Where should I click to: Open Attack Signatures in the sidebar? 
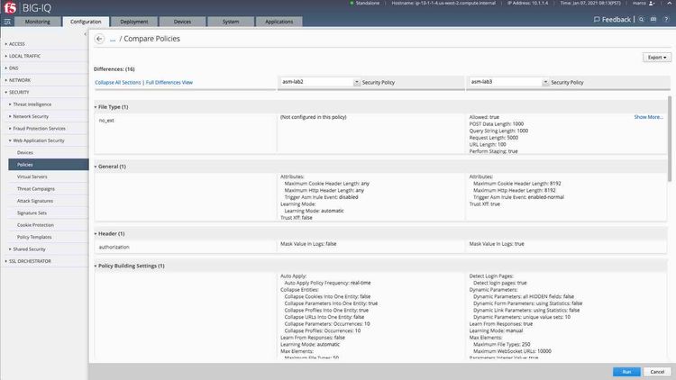[x=35, y=201]
